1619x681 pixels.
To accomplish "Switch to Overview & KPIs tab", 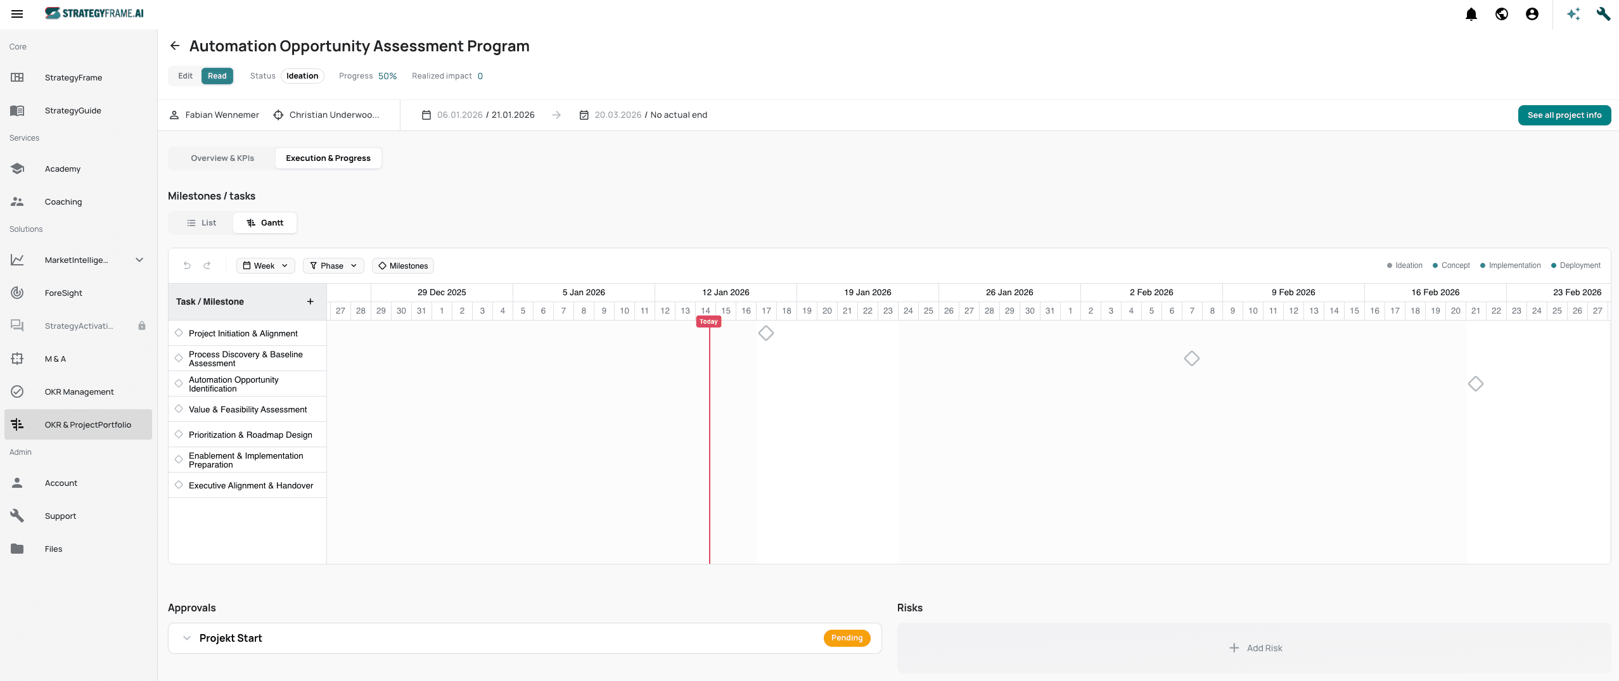I will [x=222, y=158].
